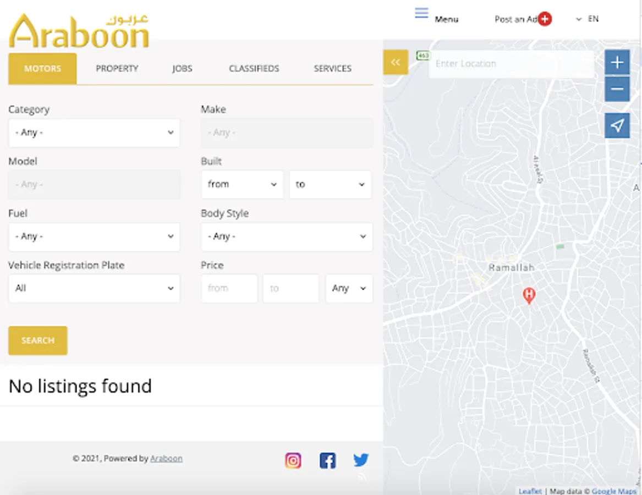Expand the Price currency Any dropdown
Image resolution: width=642 pixels, height=495 pixels.
(349, 289)
